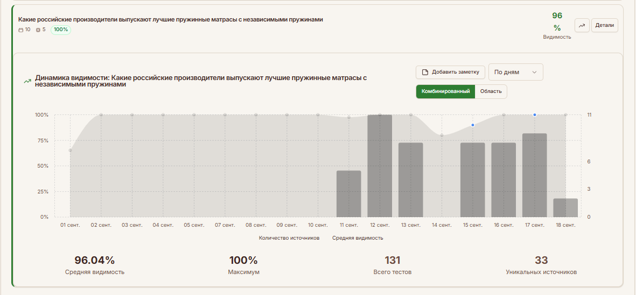
Task: Click the green trend arrow before Динамика видимости
Action: click(x=27, y=81)
